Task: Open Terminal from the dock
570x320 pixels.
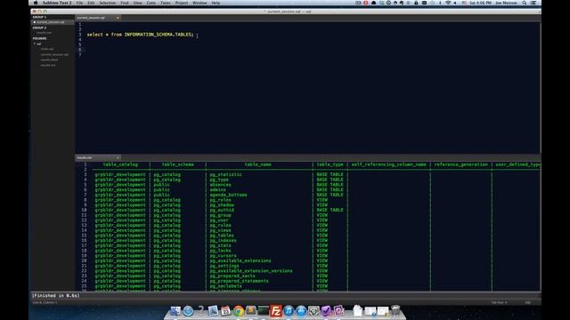Action: [x=264, y=311]
